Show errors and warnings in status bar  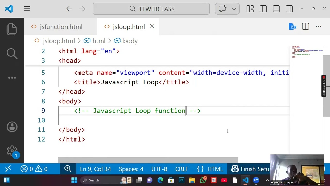coord(34,169)
